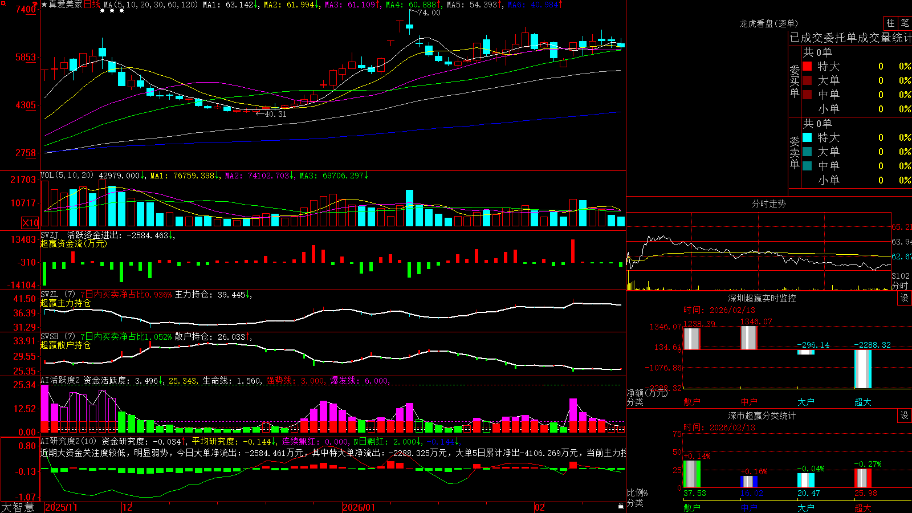This screenshot has width=912, height=513.
Task: Click the 资金研究度: -0.034 value
Action: coord(144,441)
